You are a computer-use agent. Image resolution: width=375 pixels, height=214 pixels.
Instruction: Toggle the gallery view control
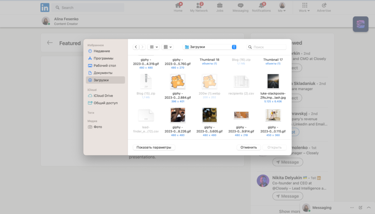pyautogui.click(x=167, y=47)
